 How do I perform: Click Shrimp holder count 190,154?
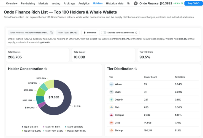point(148,131)
